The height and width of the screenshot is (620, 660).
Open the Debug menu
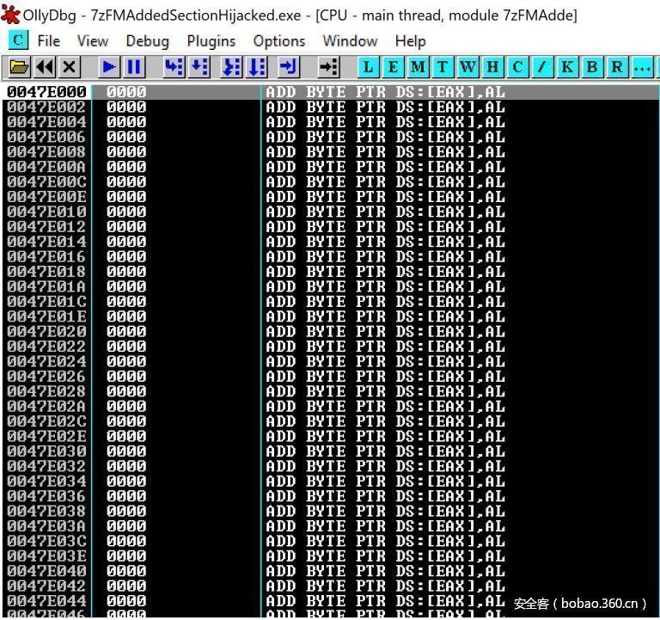tap(147, 40)
